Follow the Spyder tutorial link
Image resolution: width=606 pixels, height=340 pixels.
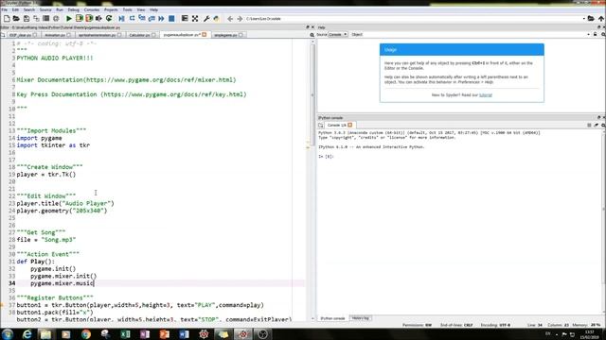click(x=486, y=94)
